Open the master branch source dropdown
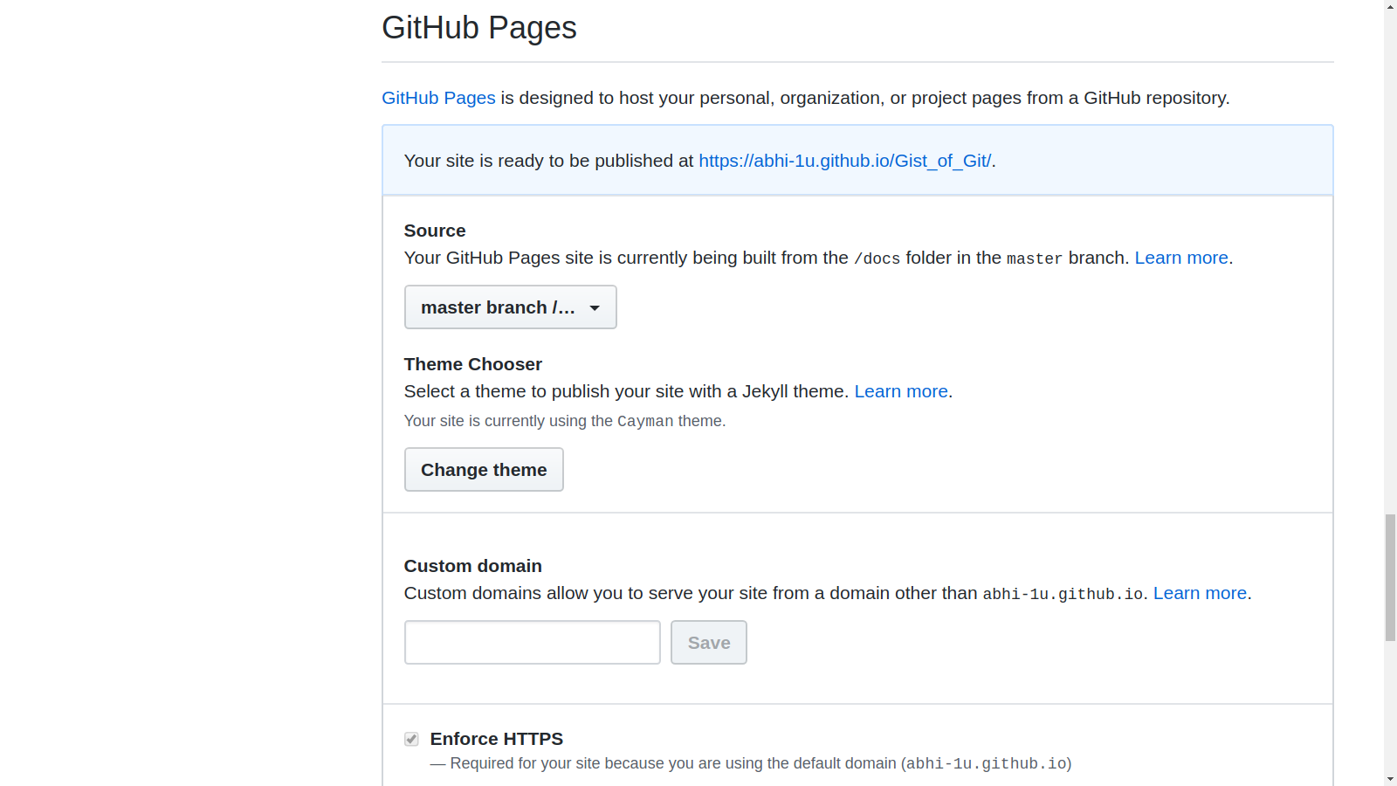Screen dimensions: 1397x786 [511, 307]
